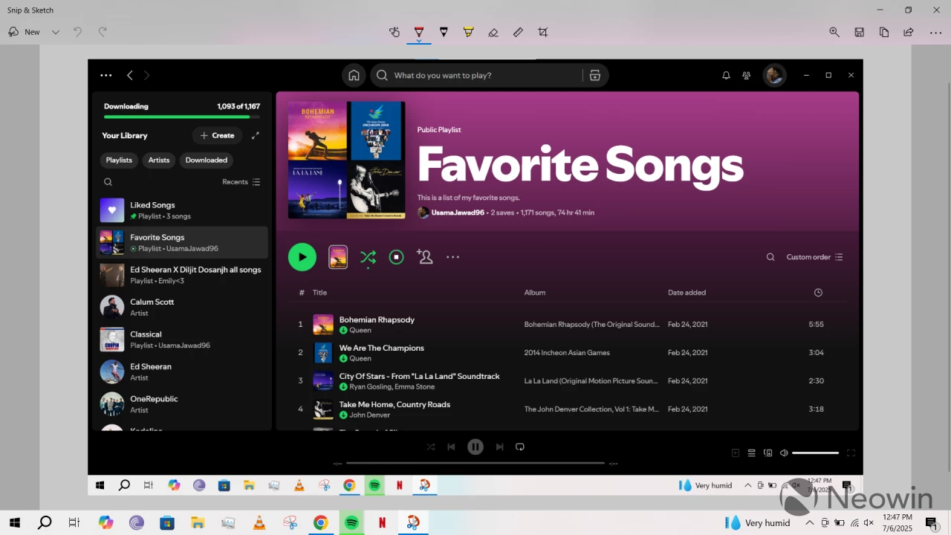Image resolution: width=951 pixels, height=535 pixels.
Task: Sort by duration clock column header
Action: pos(818,293)
